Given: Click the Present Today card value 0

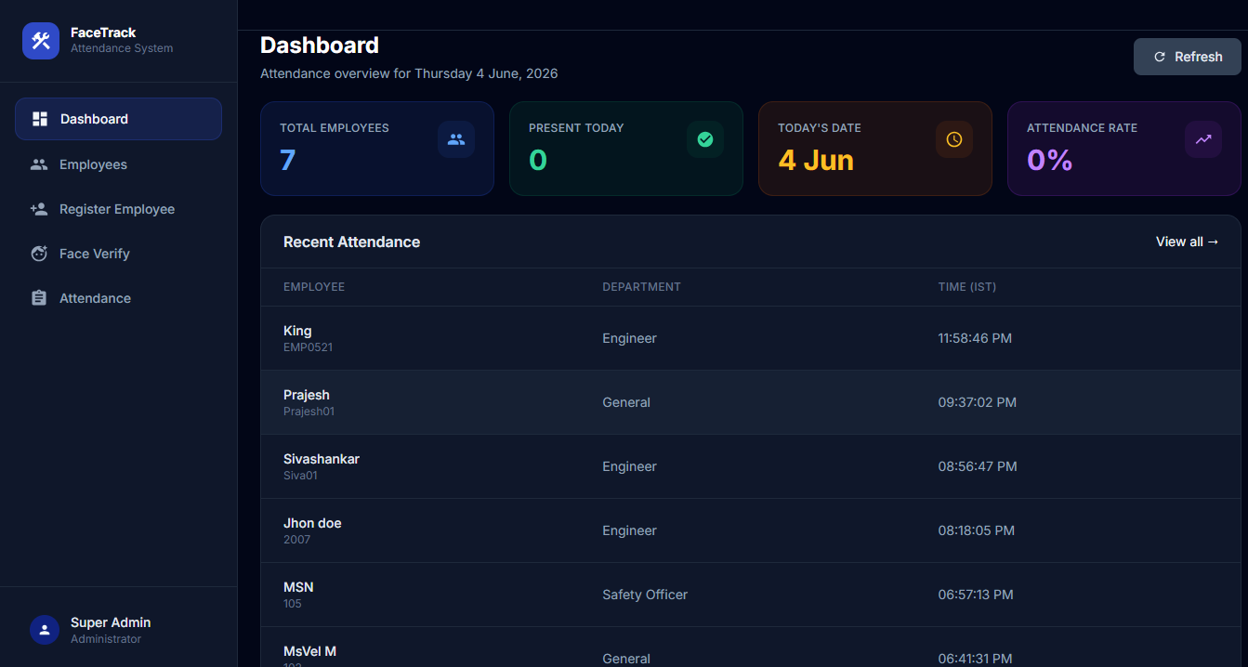Looking at the screenshot, I should (538, 160).
